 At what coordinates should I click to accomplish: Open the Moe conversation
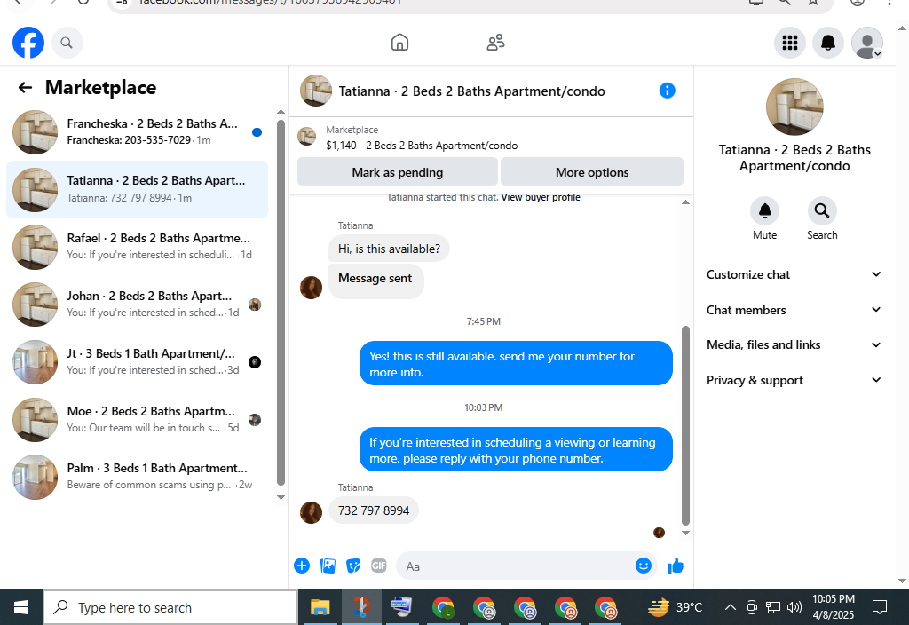pyautogui.click(x=138, y=420)
